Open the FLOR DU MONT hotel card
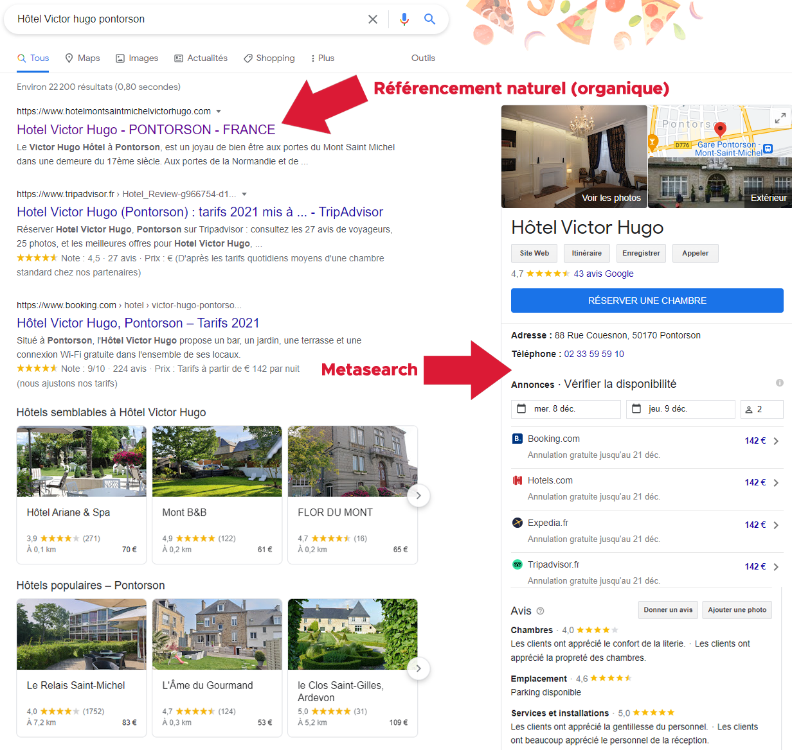Viewport: 792px width, 750px height. click(353, 495)
